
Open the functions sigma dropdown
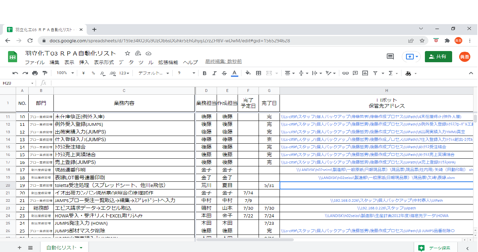pos(393,73)
